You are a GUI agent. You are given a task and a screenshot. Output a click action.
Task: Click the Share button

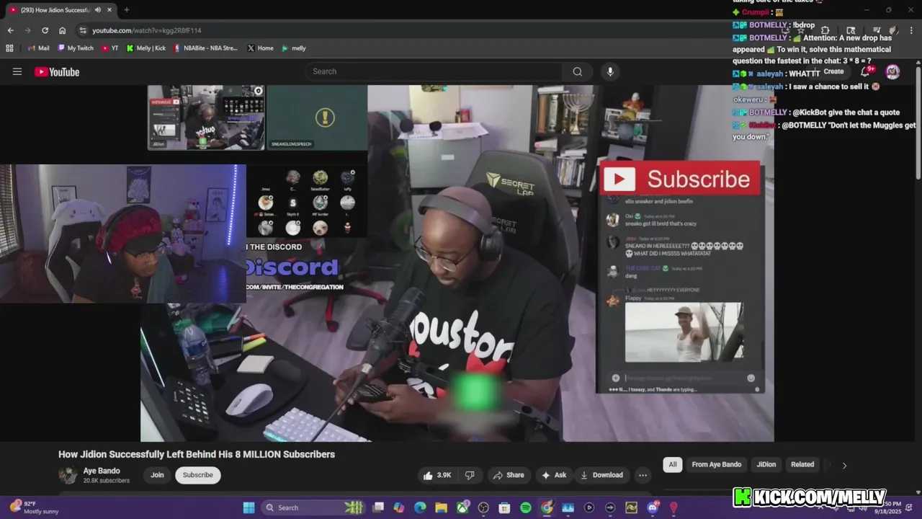tap(509, 475)
